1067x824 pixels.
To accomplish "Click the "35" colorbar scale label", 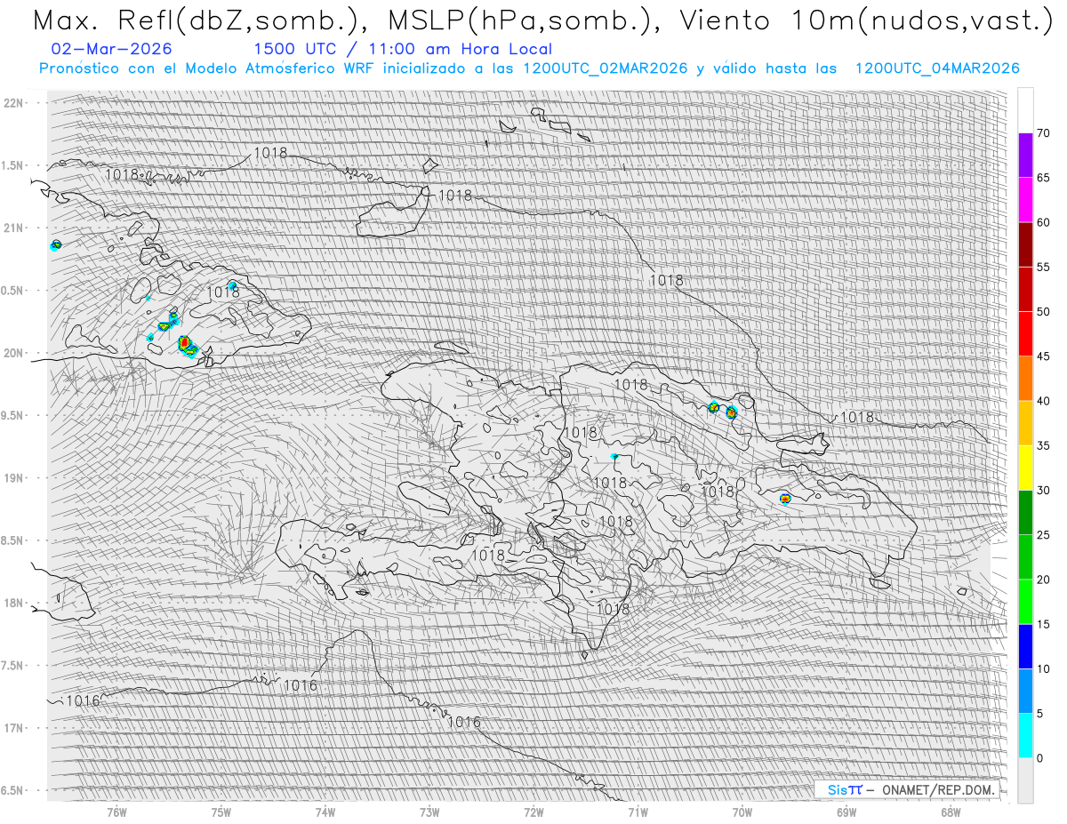I will pos(1043,445).
